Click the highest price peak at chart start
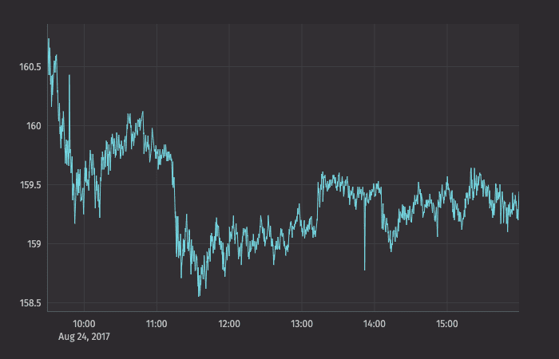Screen dimensions: 559x359 click(49, 39)
